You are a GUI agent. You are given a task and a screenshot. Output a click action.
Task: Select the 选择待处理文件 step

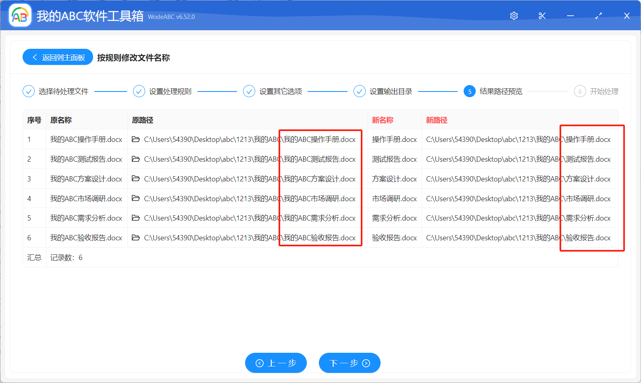point(56,92)
